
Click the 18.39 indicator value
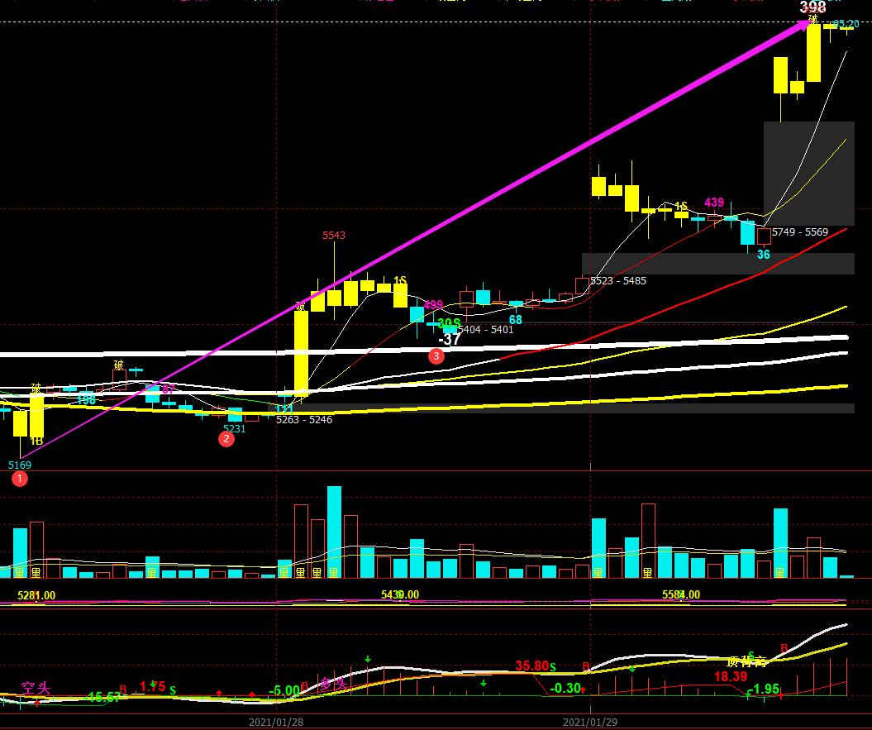coord(731,676)
